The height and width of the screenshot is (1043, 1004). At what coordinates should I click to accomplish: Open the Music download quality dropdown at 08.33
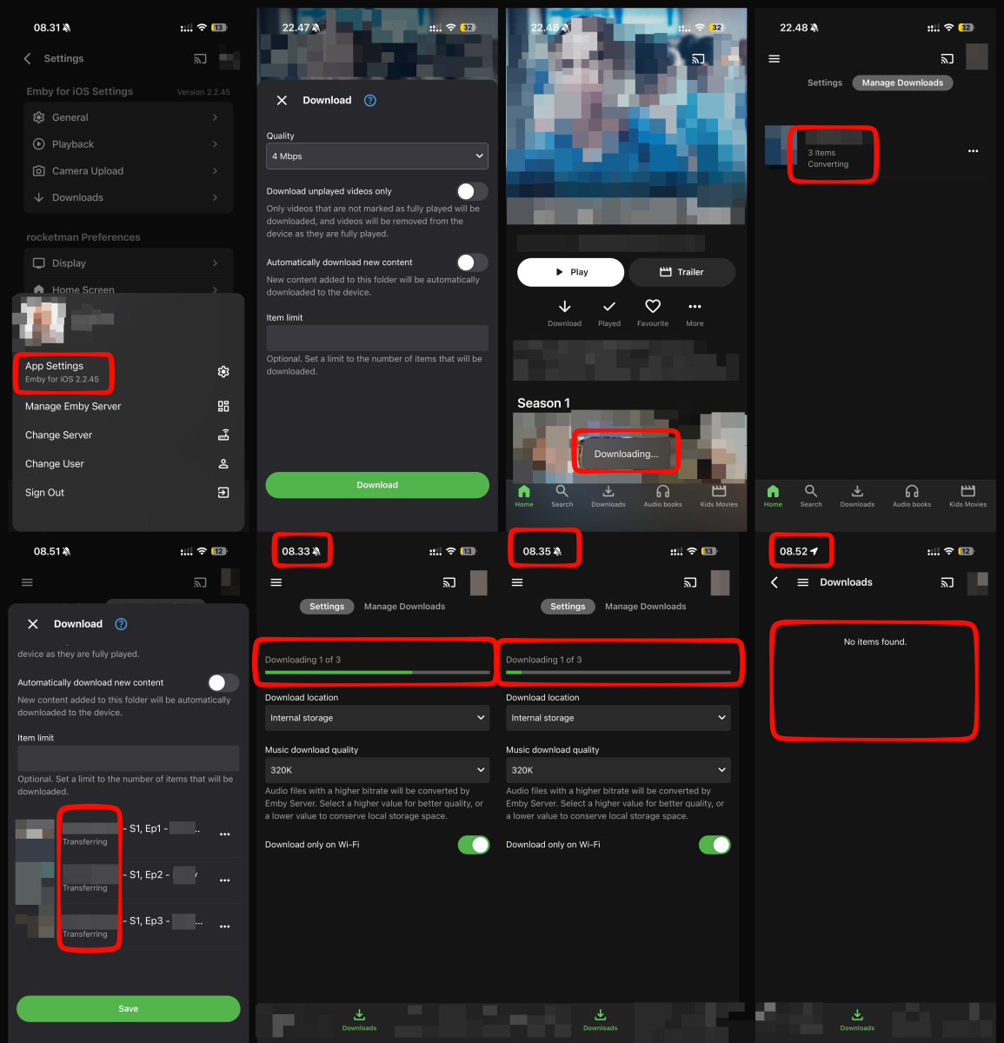(377, 770)
